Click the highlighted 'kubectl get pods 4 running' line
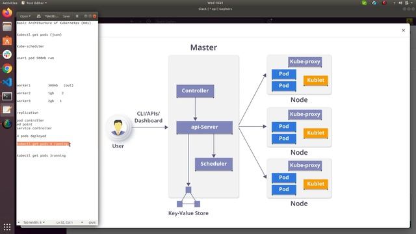Screen dimensions: 416x234 click(x=43, y=144)
